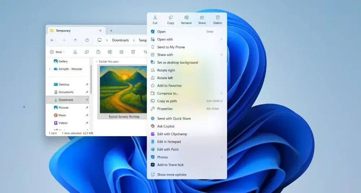The image size is (361, 193).
Task: Collapse the Earlier this year group
Action: [97, 62]
